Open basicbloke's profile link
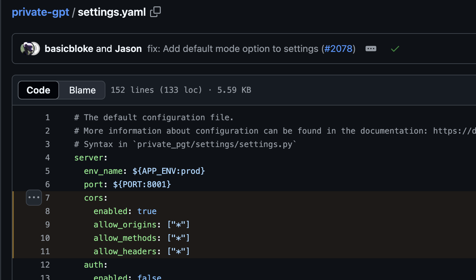Viewport: 476px width, 280px height. pyautogui.click(x=69, y=49)
